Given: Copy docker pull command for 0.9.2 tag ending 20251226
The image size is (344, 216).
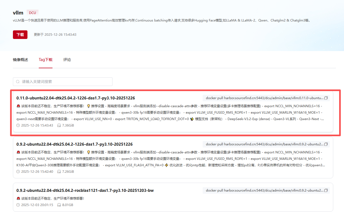Looking at the screenshot, I should [326, 144].
